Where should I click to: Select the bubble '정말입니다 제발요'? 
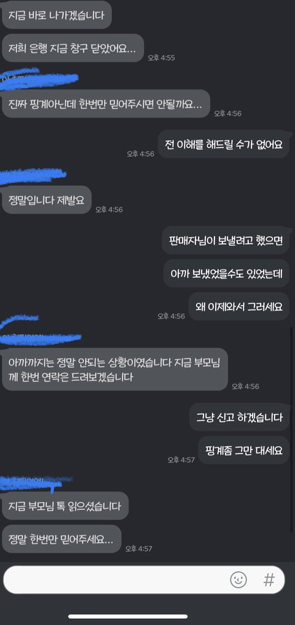coord(47,200)
